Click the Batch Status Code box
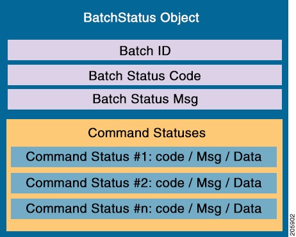The image size is (296, 237). 145,75
